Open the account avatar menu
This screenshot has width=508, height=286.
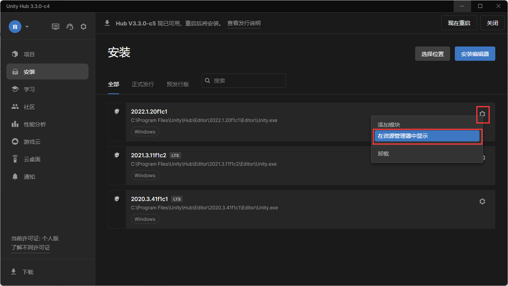15,26
